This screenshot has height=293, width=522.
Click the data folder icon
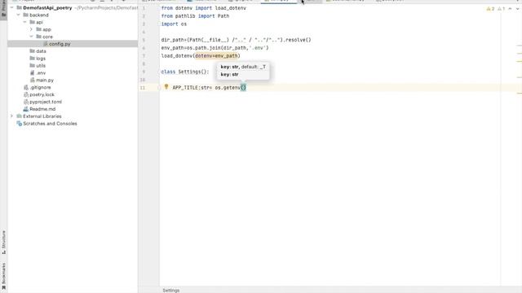pyautogui.click(x=33, y=51)
